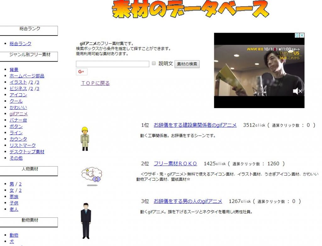Follow the ＴＯＰに戻る link
322x246 pixels.
95,83
